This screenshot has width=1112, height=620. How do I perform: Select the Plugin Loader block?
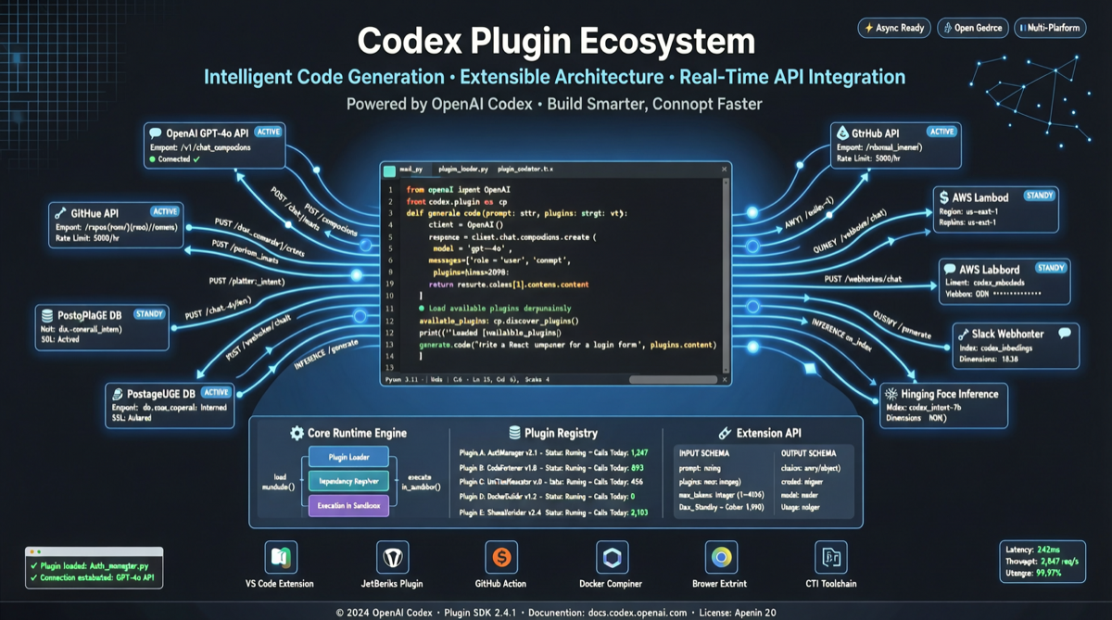pos(347,457)
